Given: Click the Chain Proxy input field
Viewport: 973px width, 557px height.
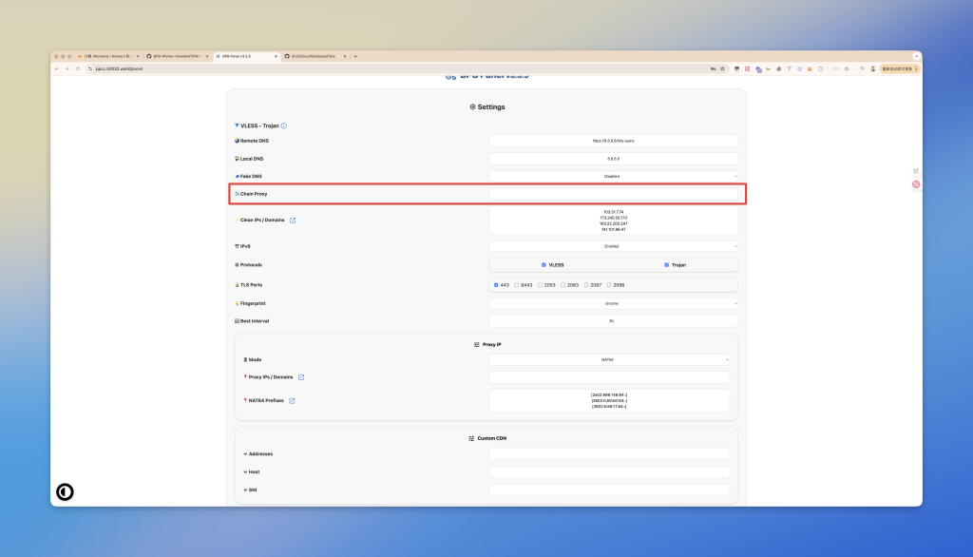Looking at the screenshot, I should click(x=613, y=194).
